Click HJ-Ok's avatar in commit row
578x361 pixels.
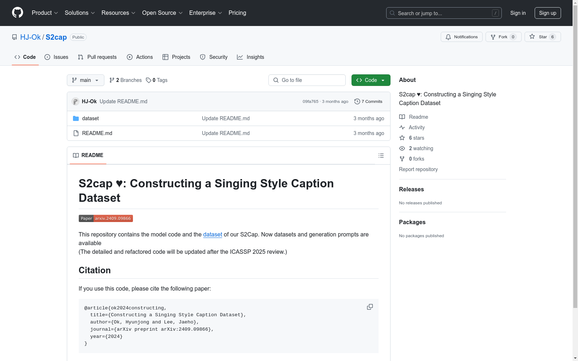pyautogui.click(x=76, y=101)
